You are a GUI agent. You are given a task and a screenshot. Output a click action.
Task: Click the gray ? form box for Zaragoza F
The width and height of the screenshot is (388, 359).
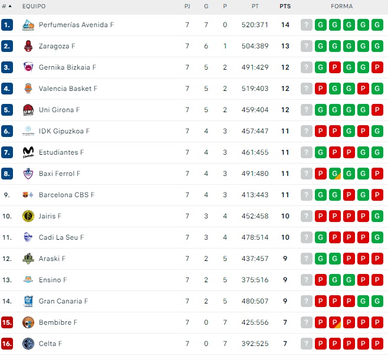307,46
